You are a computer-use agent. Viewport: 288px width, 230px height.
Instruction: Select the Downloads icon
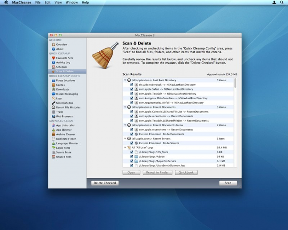coord(53,89)
